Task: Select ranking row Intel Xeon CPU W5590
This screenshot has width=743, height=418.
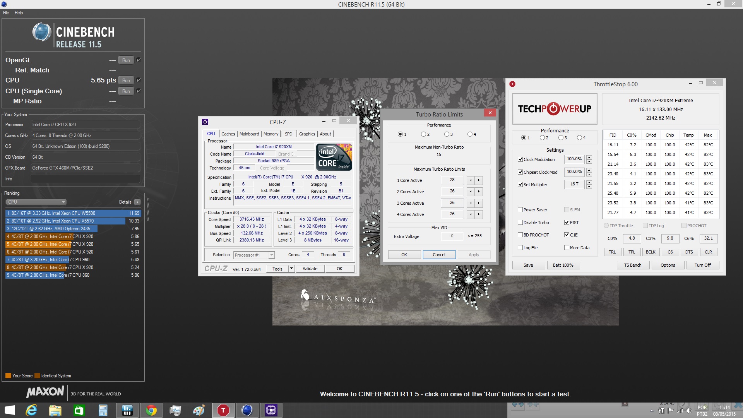Action: pyautogui.click(x=73, y=213)
